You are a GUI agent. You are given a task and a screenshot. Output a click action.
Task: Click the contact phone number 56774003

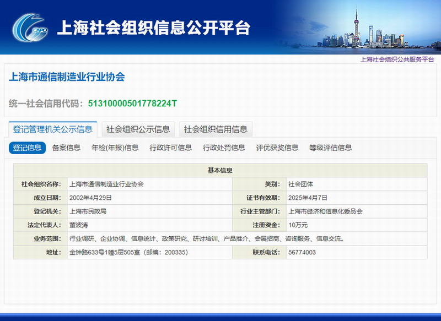point(302,253)
